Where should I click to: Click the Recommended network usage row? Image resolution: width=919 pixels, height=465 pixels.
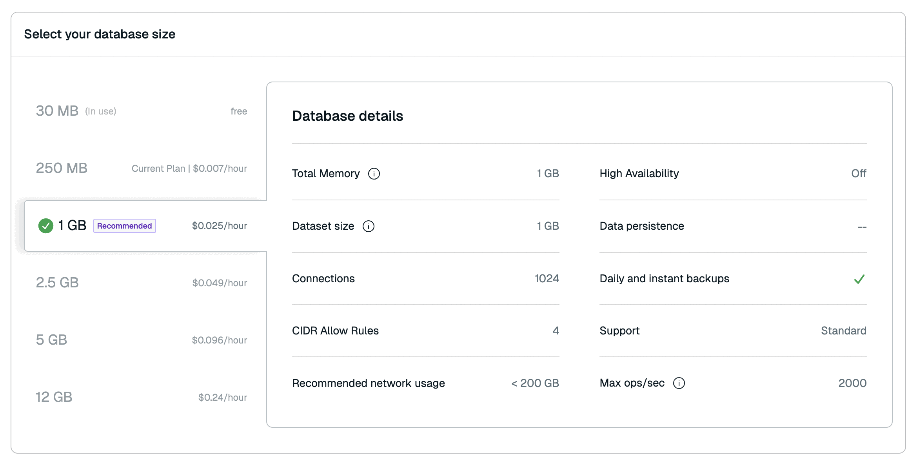tap(368, 383)
